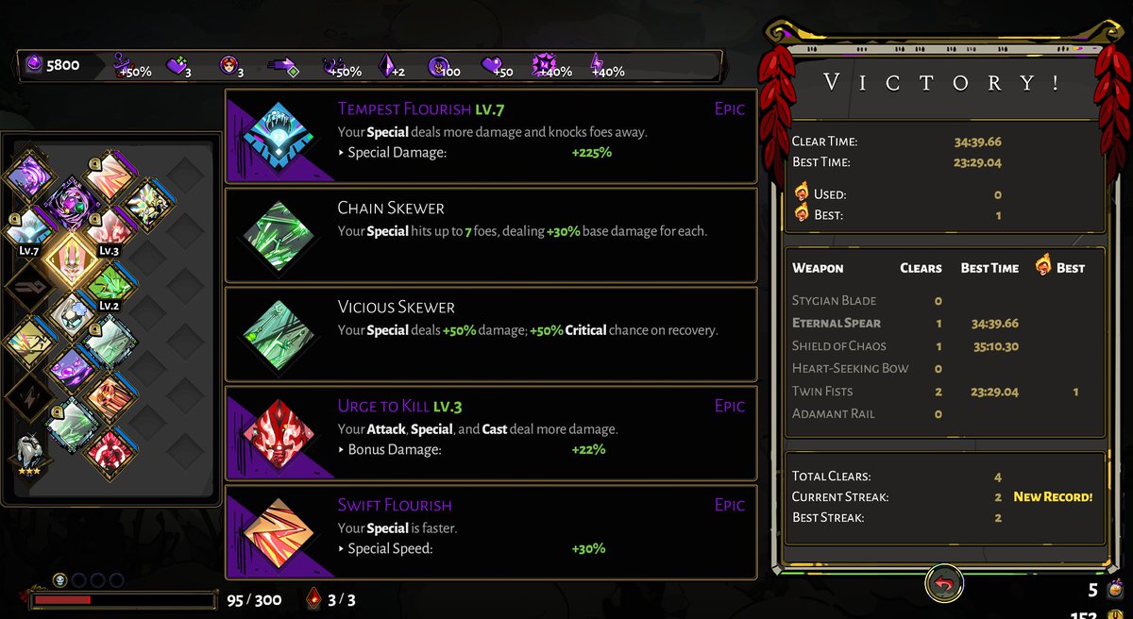Click the Epic rarity label on Swift Flourish

(729, 505)
